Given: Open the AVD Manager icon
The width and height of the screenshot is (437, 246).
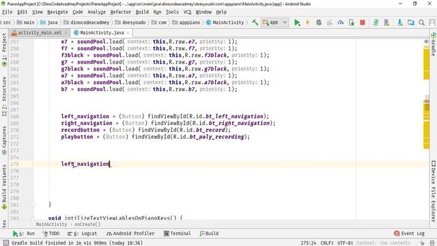Looking at the screenshot, I should pos(387,23).
